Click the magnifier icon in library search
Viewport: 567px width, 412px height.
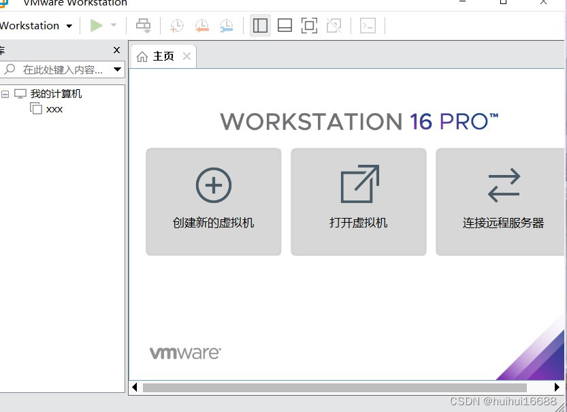(x=10, y=69)
